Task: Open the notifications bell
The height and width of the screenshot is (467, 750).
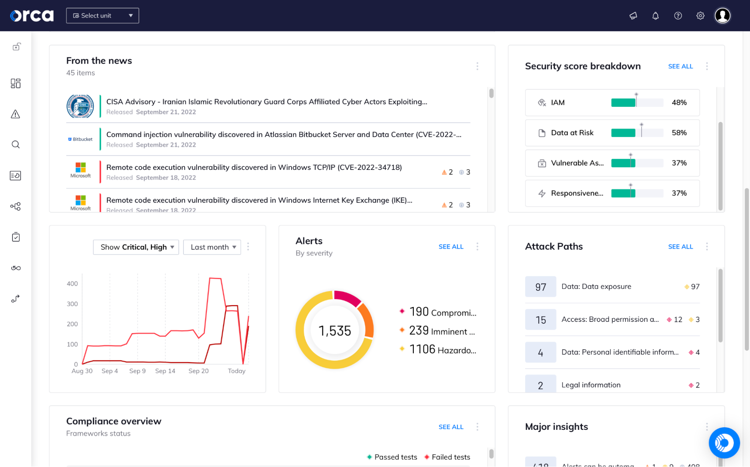Action: (655, 16)
